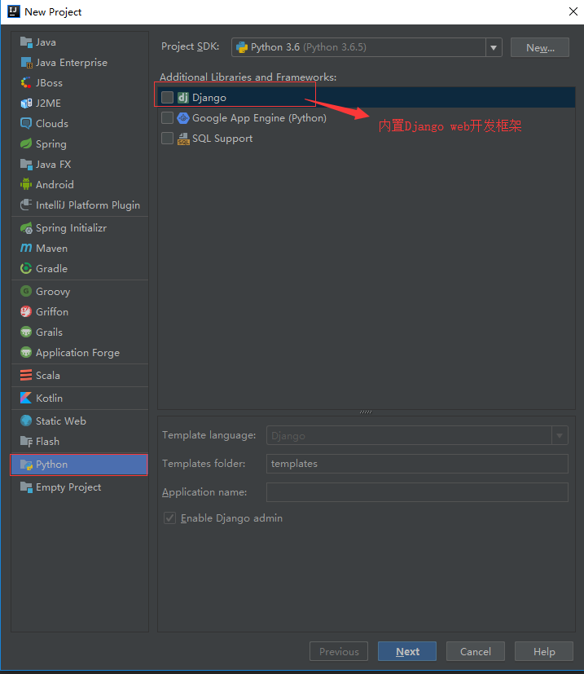
Task: Select the Empty Project list label
Action: click(x=68, y=487)
